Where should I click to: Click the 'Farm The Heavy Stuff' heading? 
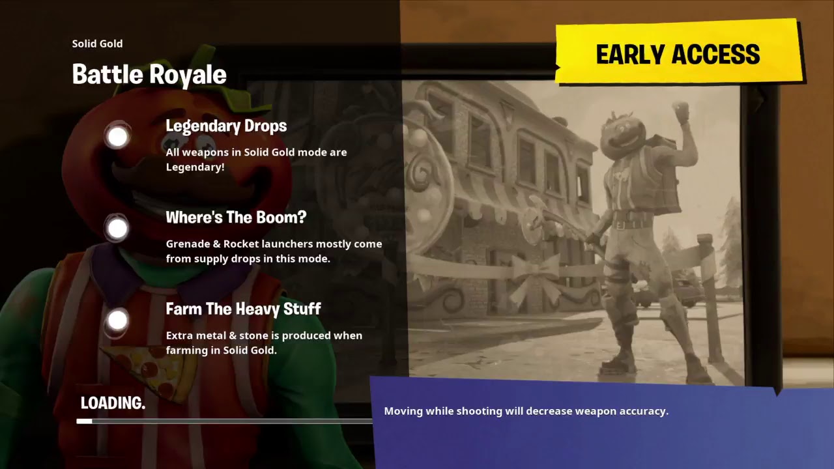(243, 309)
